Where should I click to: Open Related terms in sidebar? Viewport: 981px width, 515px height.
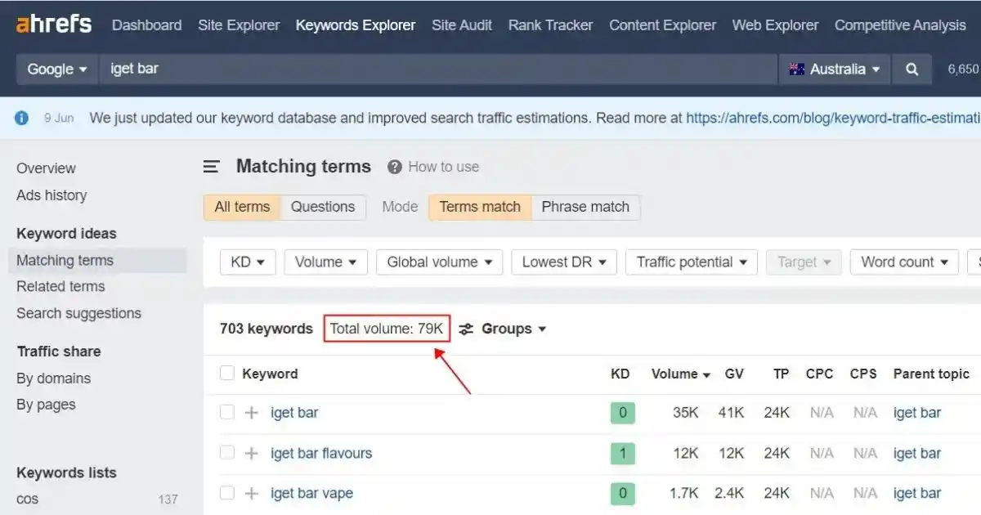coord(60,286)
